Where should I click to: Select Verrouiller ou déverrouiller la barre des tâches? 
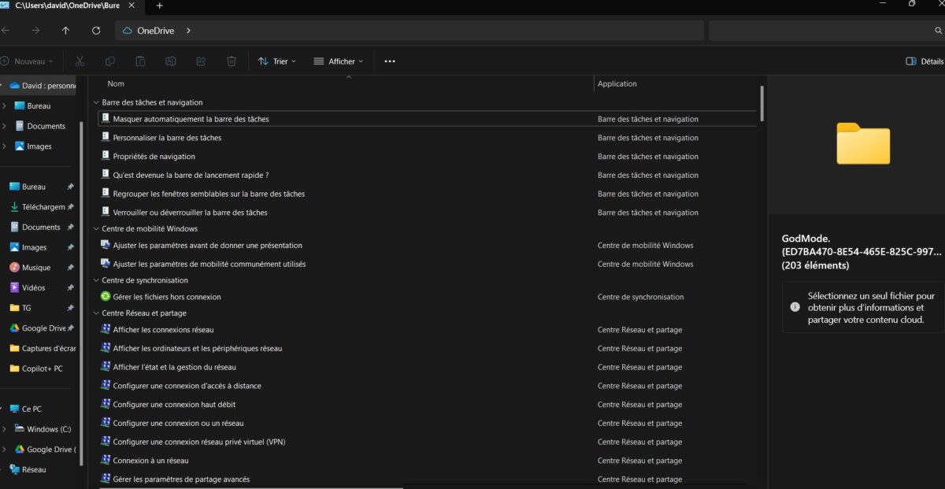click(190, 213)
